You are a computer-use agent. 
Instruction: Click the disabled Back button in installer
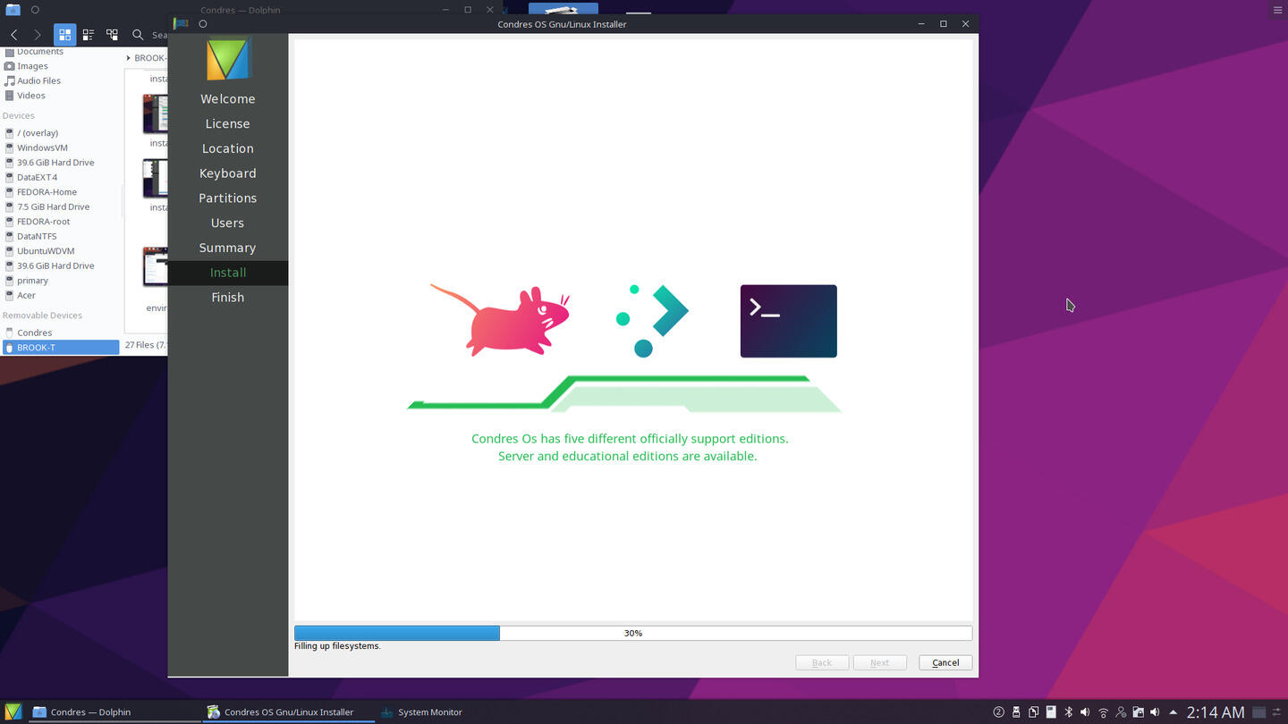click(821, 662)
